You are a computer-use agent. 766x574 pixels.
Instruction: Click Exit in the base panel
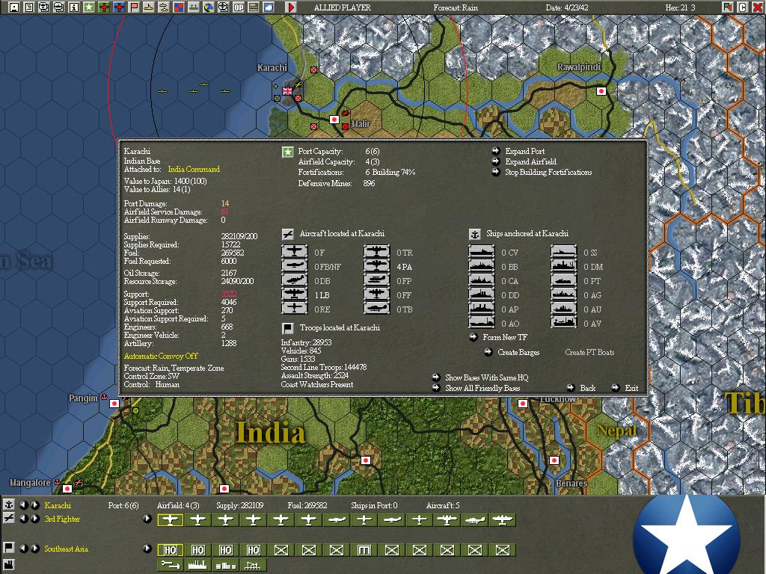point(631,388)
